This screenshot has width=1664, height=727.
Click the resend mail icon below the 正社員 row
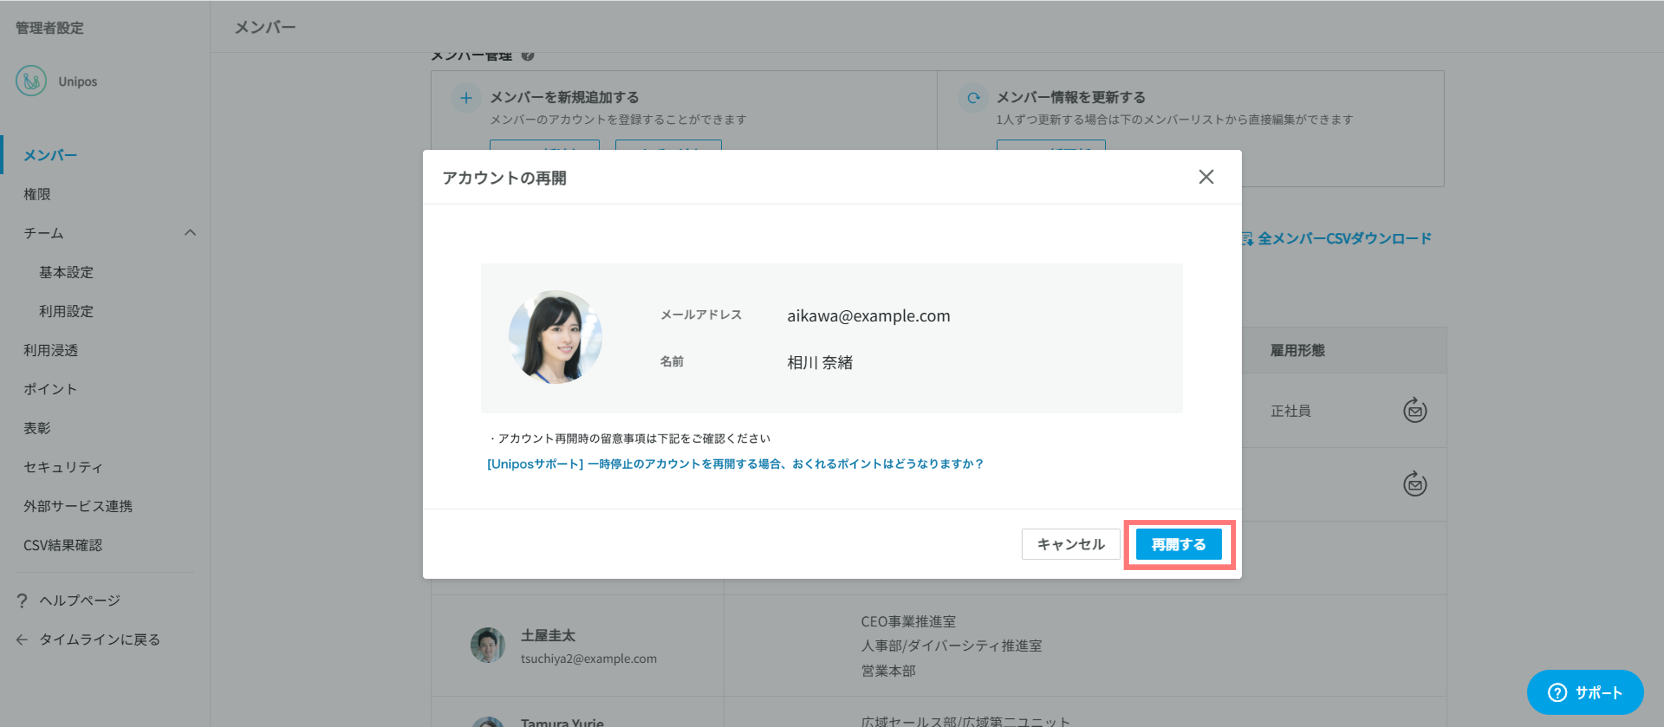point(1414,484)
